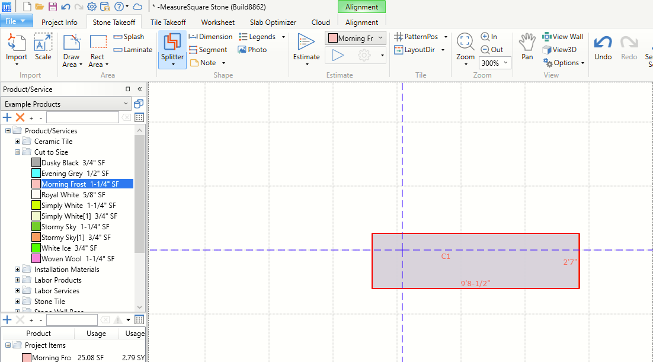Insert a Photo
Viewport: 653px width, 362px height.
(x=252, y=50)
